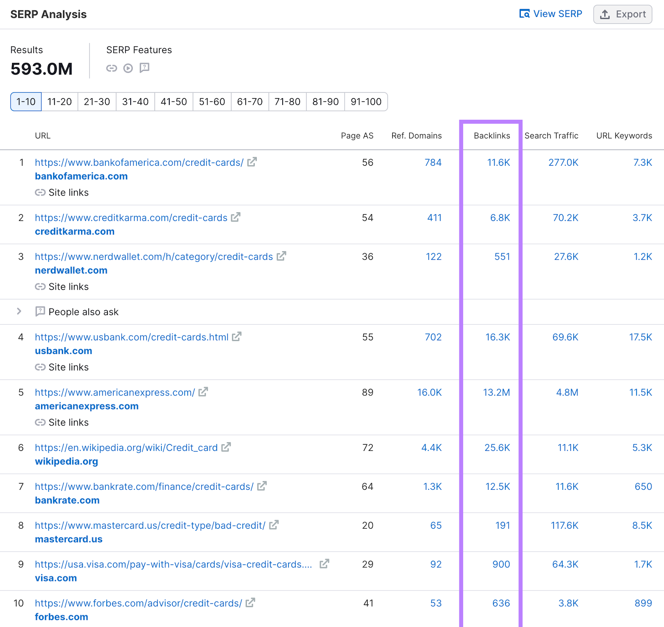
Task: Open external link icon for bankrate.com URL
Action: (x=262, y=486)
